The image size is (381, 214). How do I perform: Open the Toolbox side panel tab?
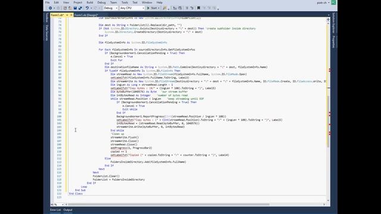pyautogui.click(x=47, y=17)
